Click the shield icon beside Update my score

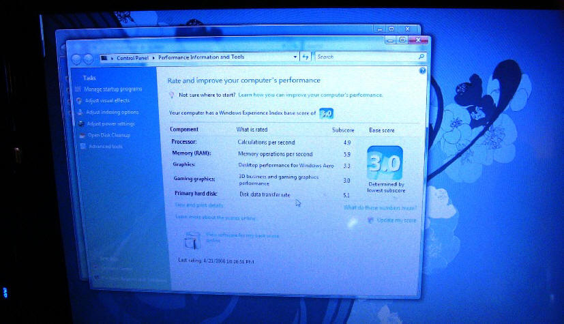[370, 220]
